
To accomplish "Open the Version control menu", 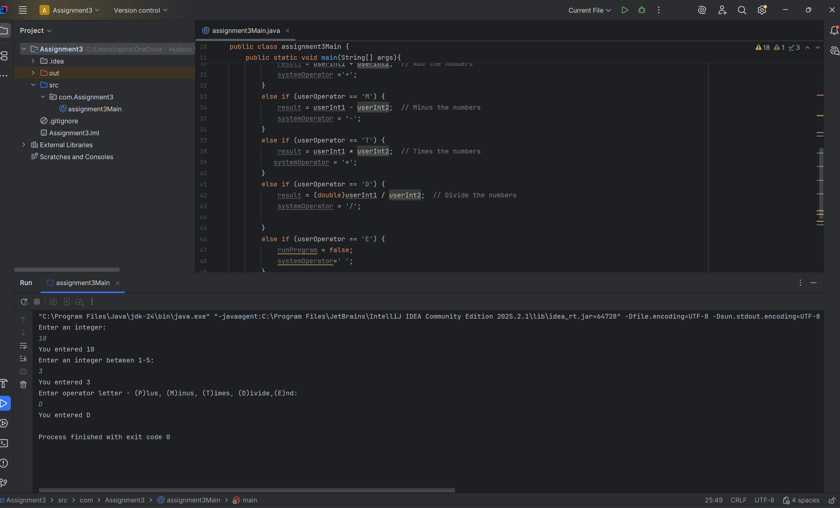I will pos(141,10).
